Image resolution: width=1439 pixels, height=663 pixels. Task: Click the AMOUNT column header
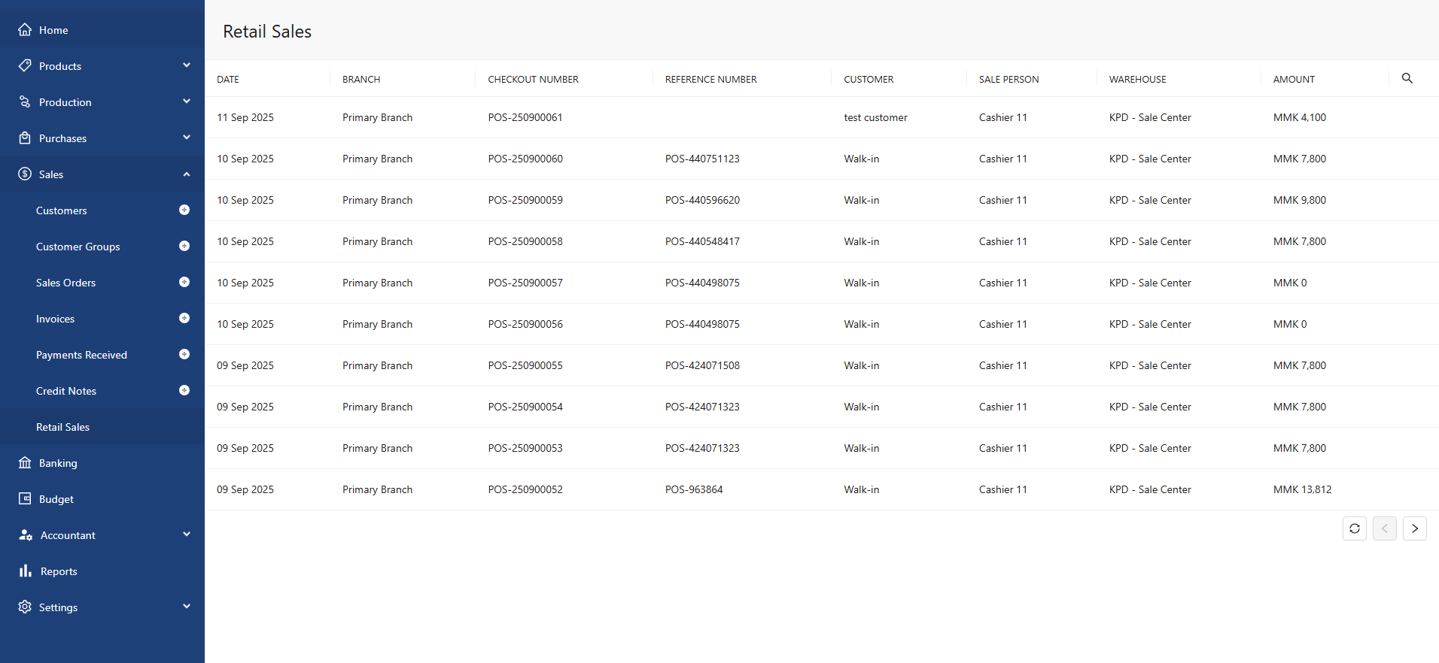1294,79
